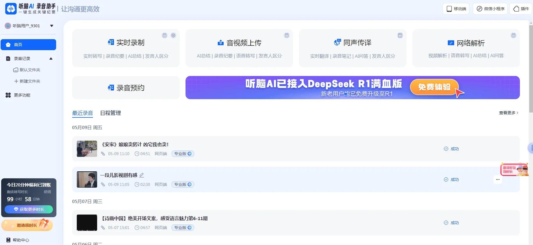Click the pencil edit icon beside 一段儿影视剧有感

pos(142,175)
